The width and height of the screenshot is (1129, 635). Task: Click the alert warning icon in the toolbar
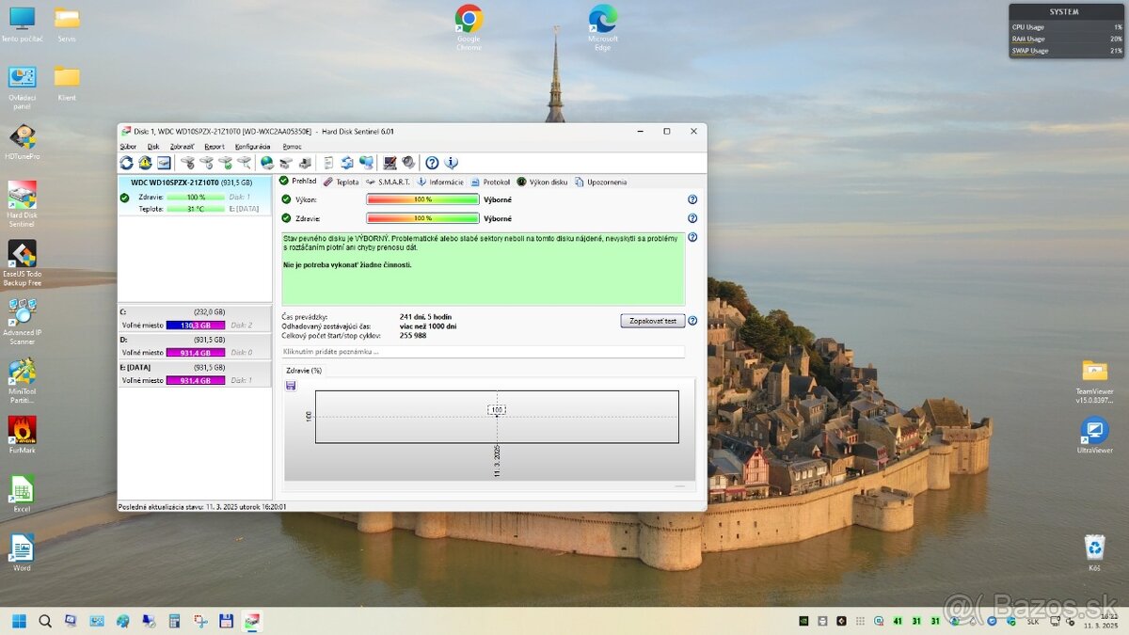tap(145, 162)
